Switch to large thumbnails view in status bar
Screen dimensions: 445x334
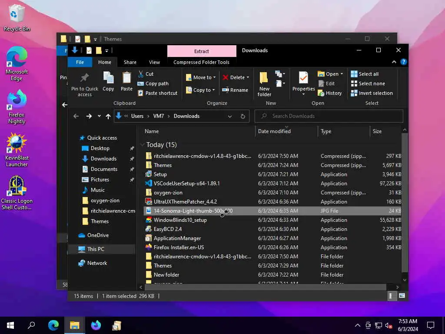(402, 296)
